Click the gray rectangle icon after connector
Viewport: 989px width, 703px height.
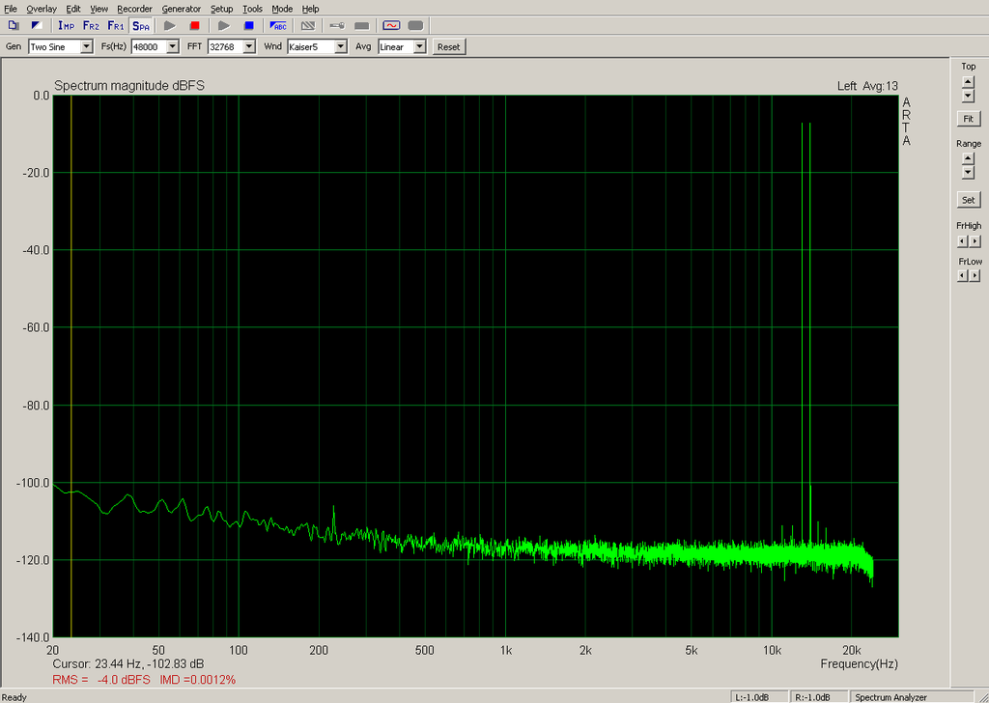point(362,26)
